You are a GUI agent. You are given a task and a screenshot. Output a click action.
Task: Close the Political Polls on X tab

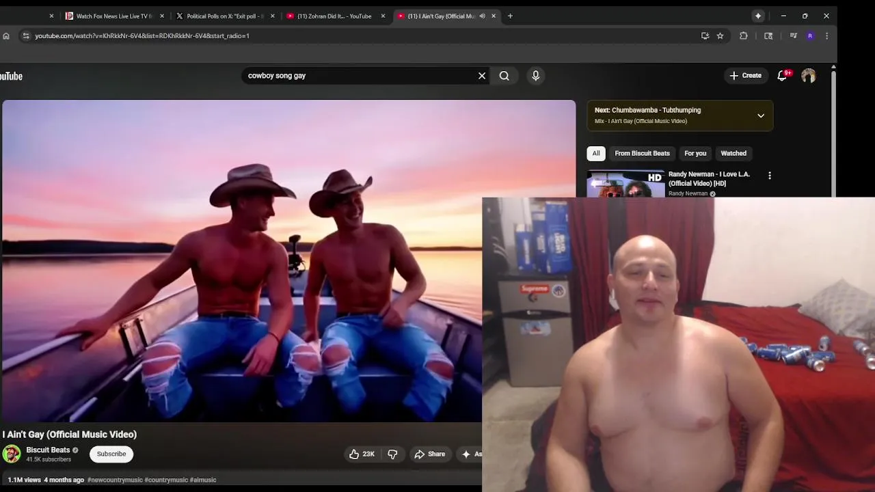point(273,16)
